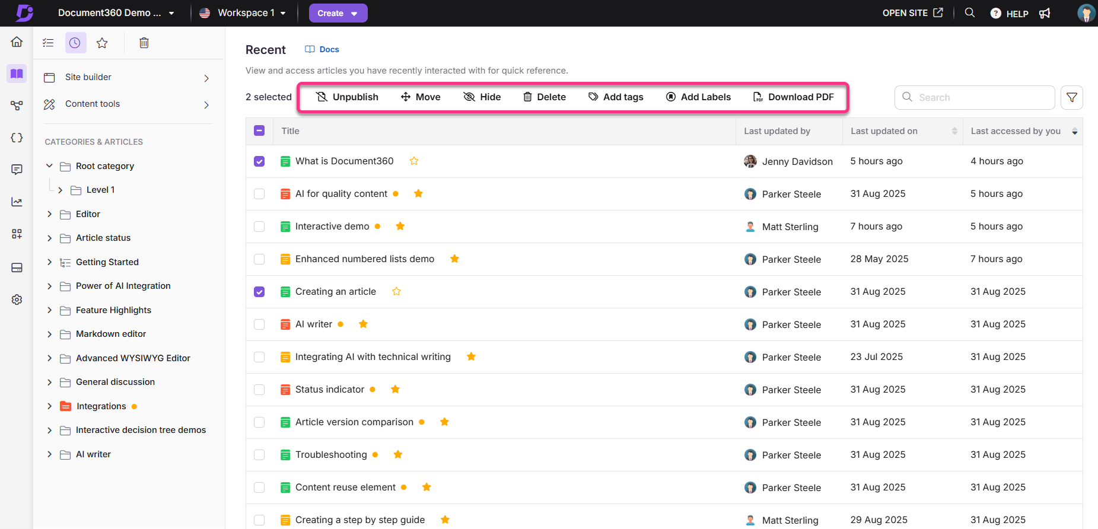Viewport: 1098px width, 529px height.
Task: Check Article version comparison checkbox
Action: tap(259, 422)
